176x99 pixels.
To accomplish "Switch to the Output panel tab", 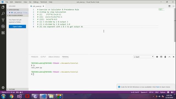I will [x=43, y=57].
